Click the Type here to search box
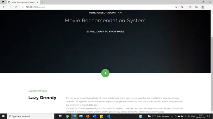Viewport: 213px width, 119px height. 30,116
